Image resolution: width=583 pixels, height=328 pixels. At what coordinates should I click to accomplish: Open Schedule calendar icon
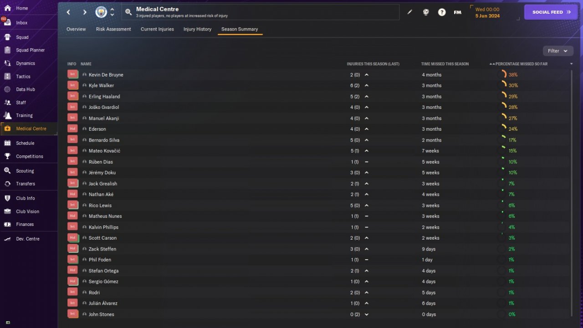(7, 143)
